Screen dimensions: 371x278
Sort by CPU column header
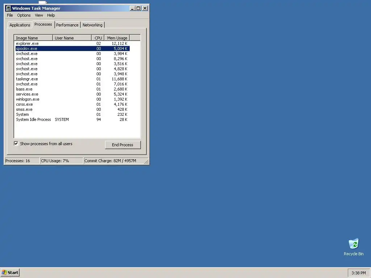point(98,38)
